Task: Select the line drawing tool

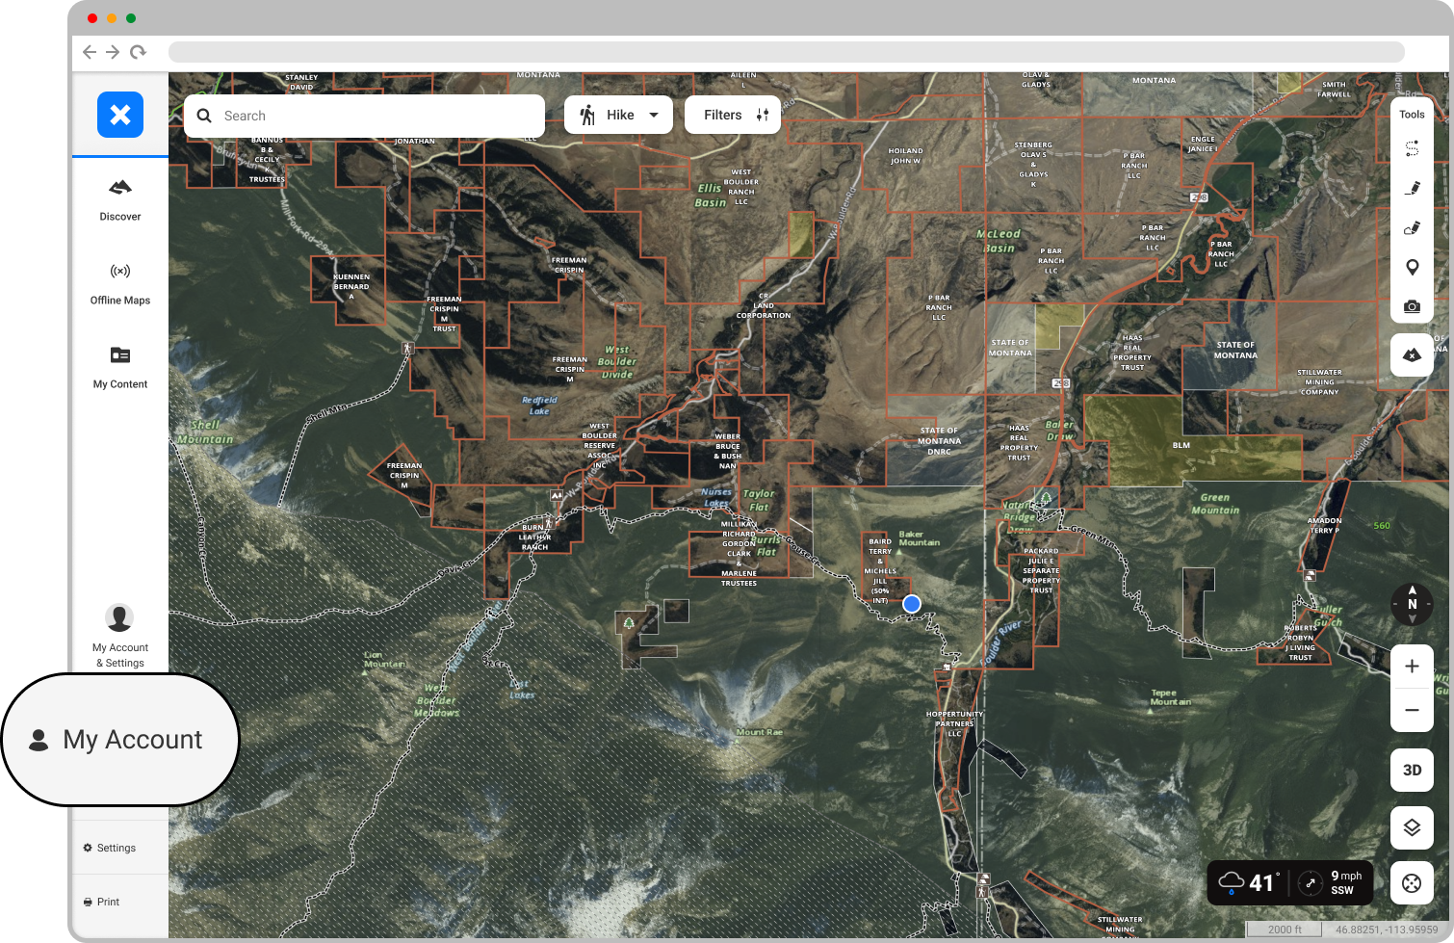Action: coord(1412,188)
